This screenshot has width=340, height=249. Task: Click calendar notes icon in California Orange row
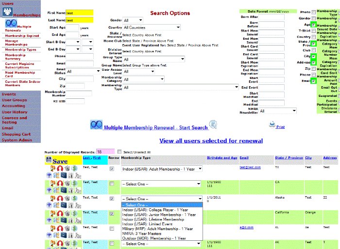[56, 220]
